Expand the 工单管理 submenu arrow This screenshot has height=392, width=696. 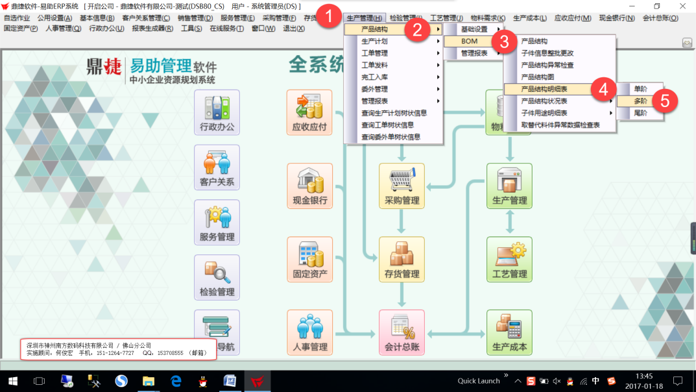click(438, 53)
